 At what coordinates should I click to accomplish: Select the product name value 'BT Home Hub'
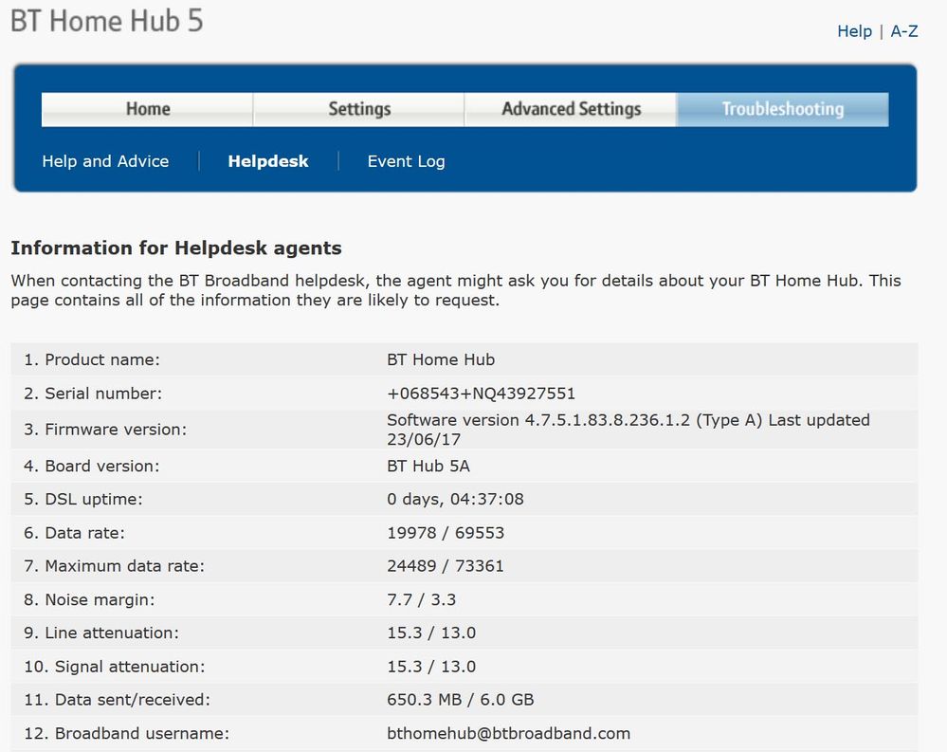(x=441, y=360)
